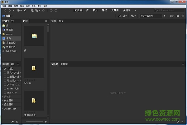Select 我的文档 in favorites panel
187x125 pixels.
click(11, 43)
